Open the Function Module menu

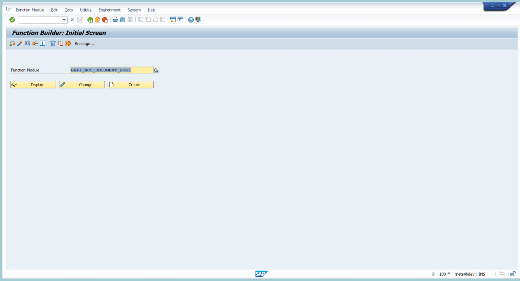[30, 10]
